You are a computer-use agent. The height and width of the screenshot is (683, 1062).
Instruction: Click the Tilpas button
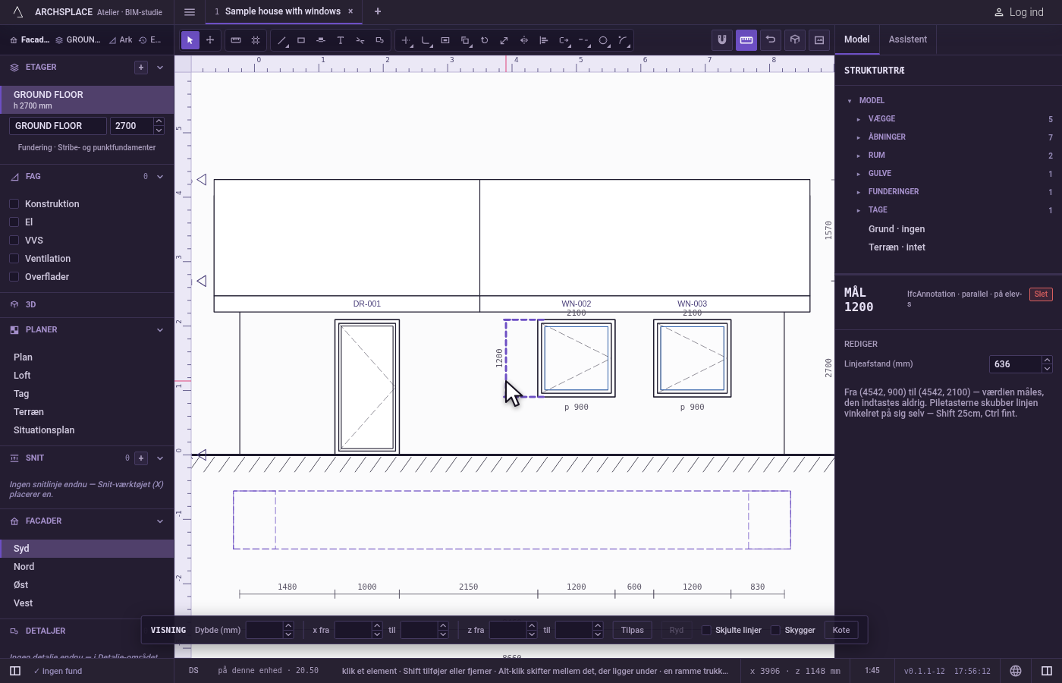pos(633,630)
